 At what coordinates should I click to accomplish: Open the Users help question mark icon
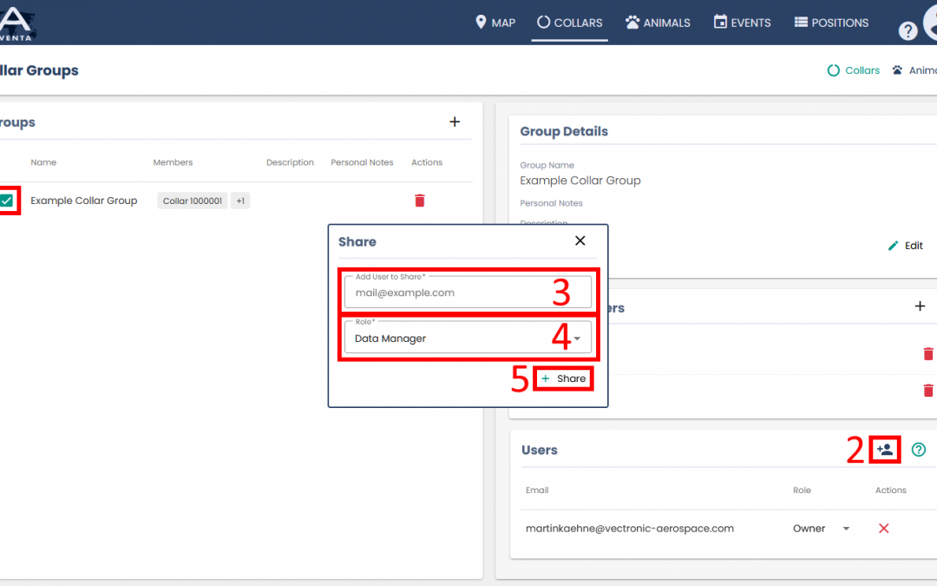pyautogui.click(x=919, y=450)
